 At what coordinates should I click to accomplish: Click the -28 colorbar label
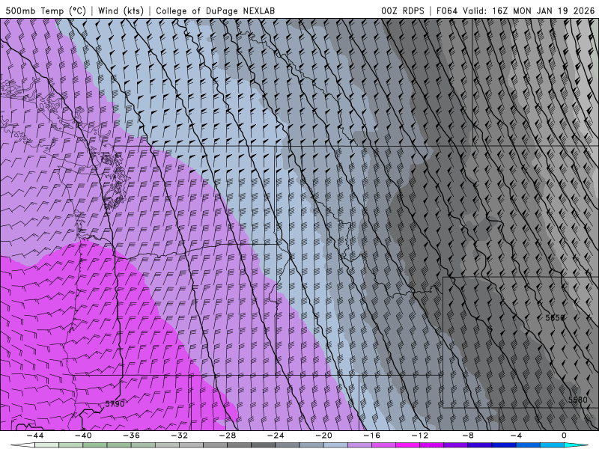[228, 436]
